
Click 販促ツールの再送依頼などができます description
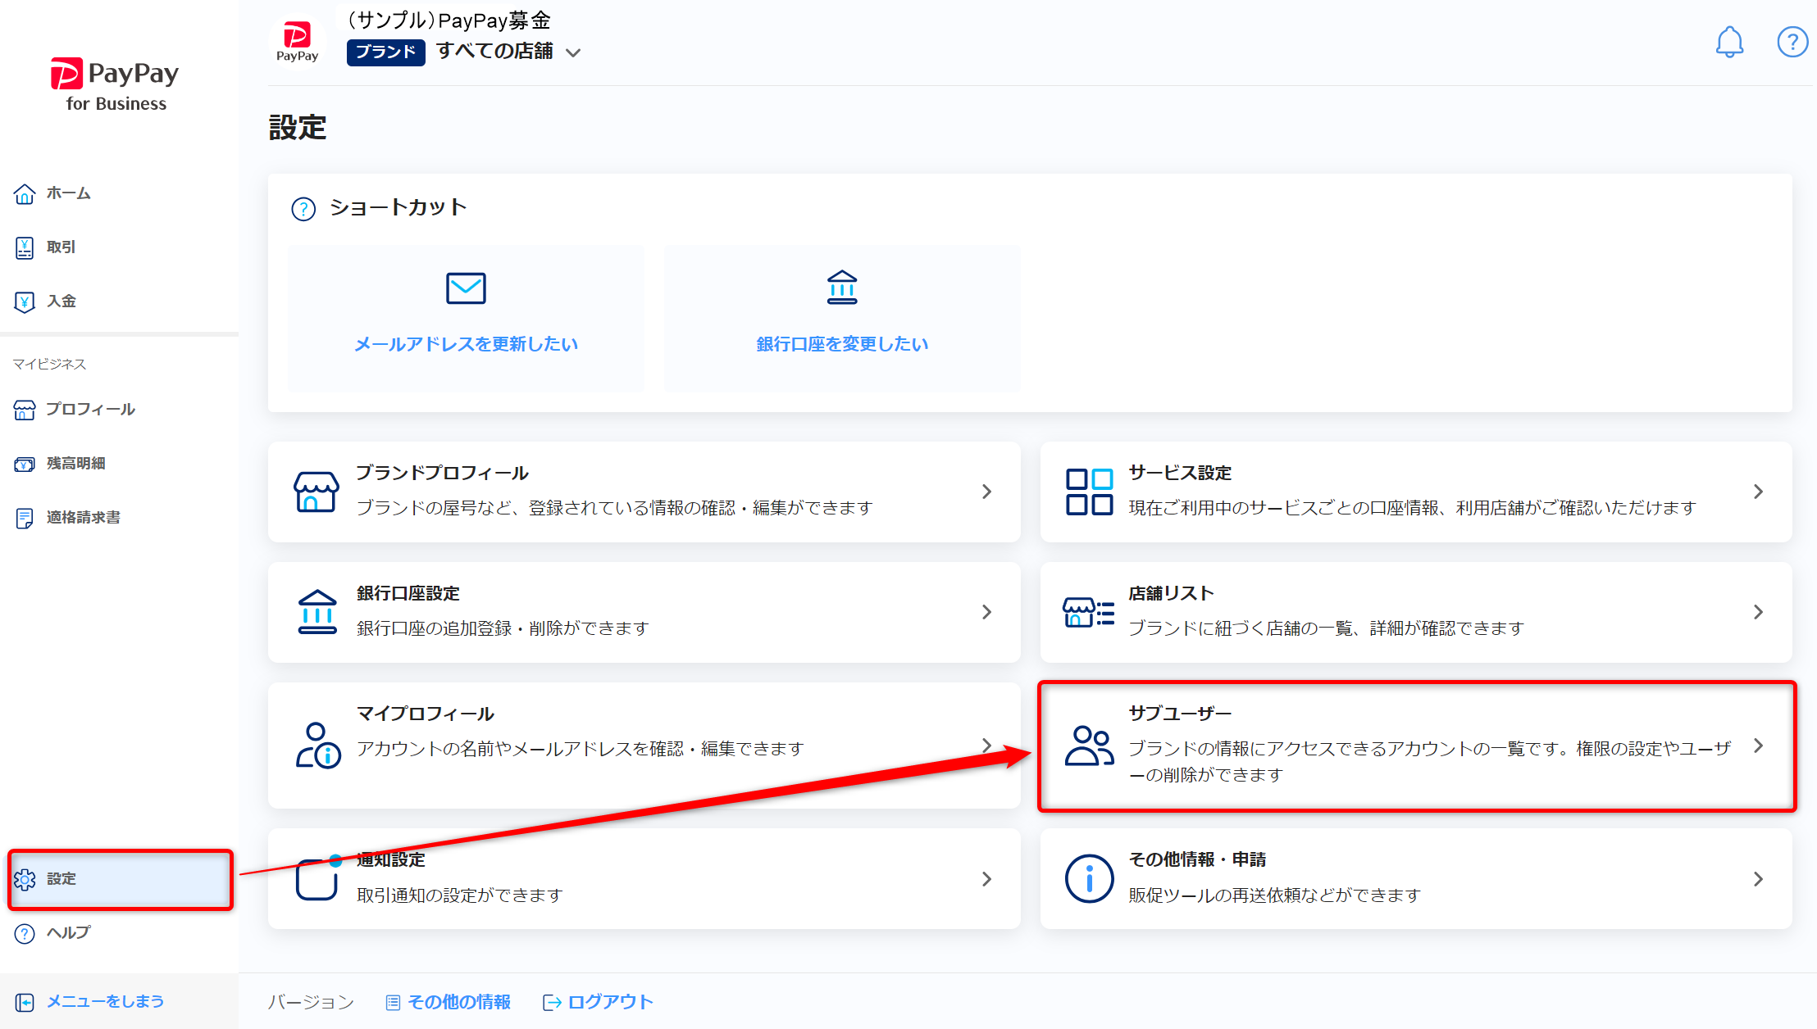(1275, 895)
